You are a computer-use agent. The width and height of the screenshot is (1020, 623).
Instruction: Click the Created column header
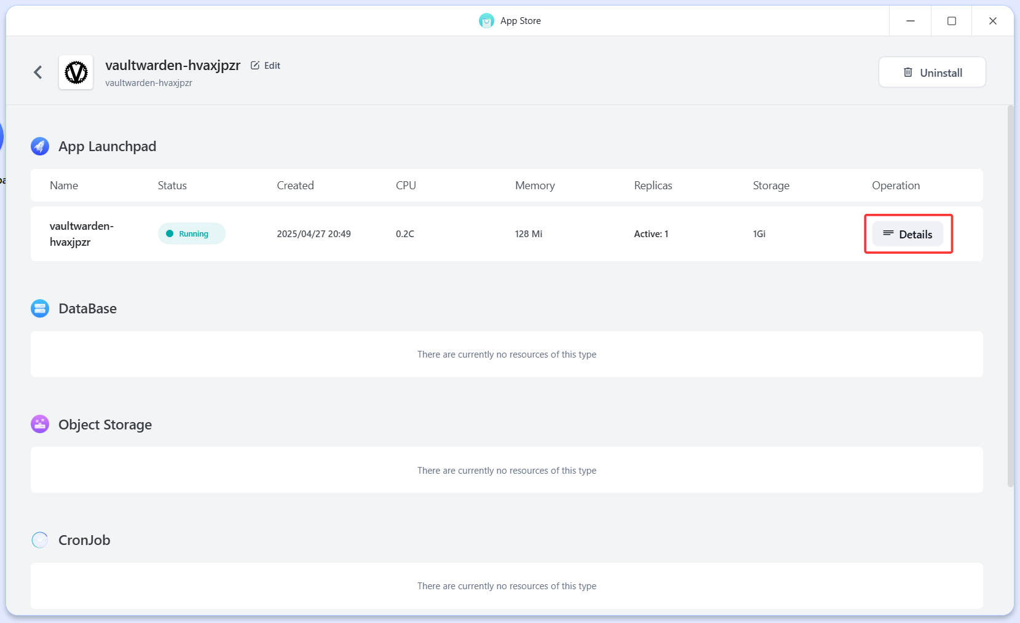(x=295, y=186)
